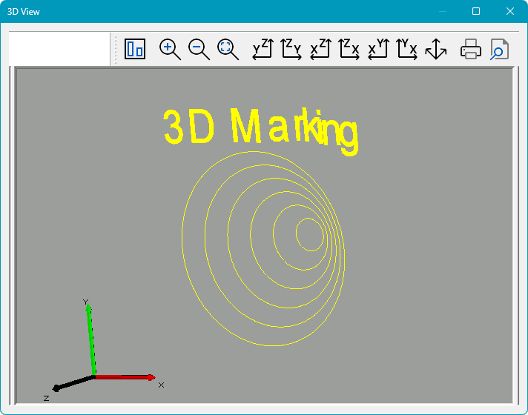Toggle the blue panel layout icon
Screen dimensions: 528x415
135,49
